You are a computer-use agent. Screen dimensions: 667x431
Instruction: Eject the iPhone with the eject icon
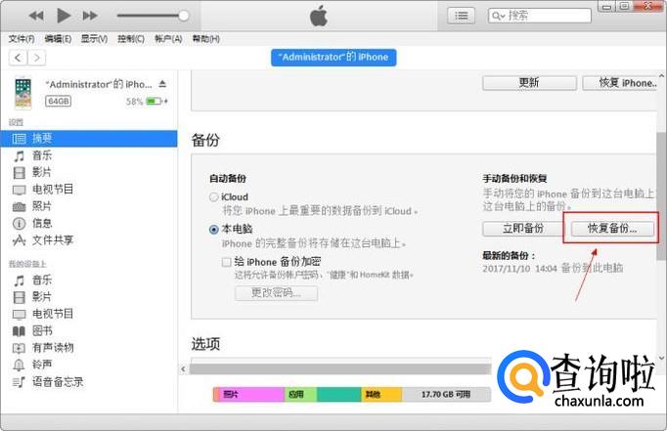point(162,84)
